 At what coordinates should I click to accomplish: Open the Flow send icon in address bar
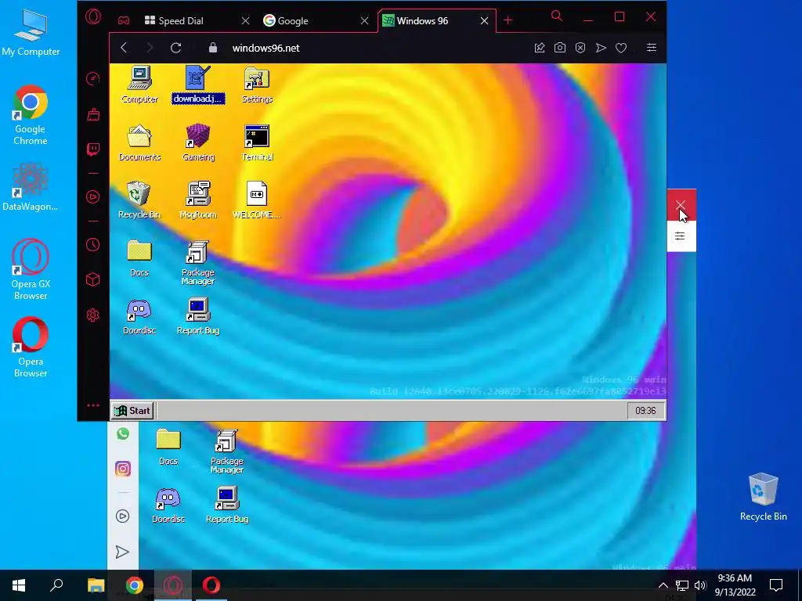pyautogui.click(x=601, y=48)
